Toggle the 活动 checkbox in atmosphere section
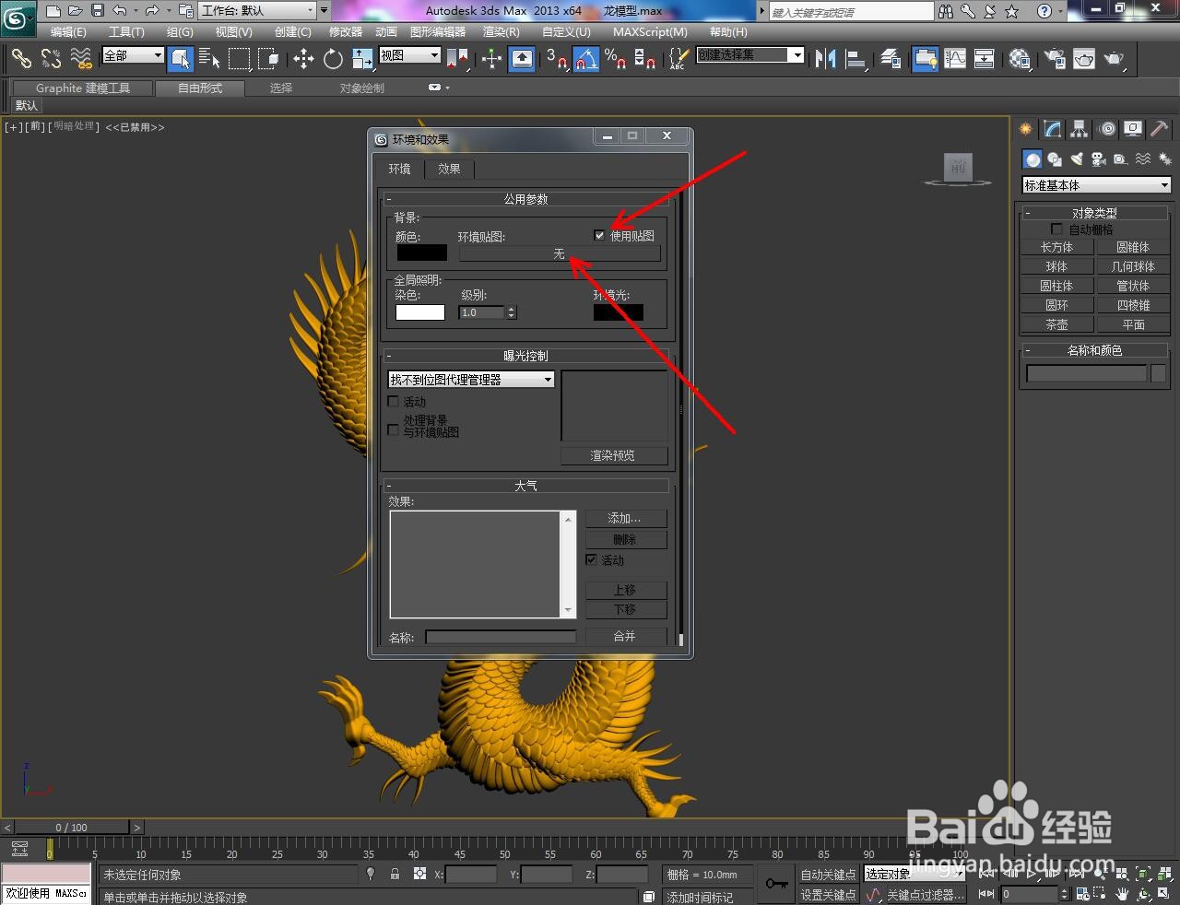Viewport: 1180px width, 905px height. click(592, 560)
